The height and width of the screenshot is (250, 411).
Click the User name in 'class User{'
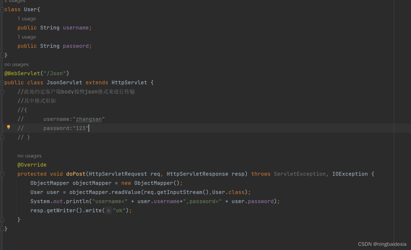30,9
